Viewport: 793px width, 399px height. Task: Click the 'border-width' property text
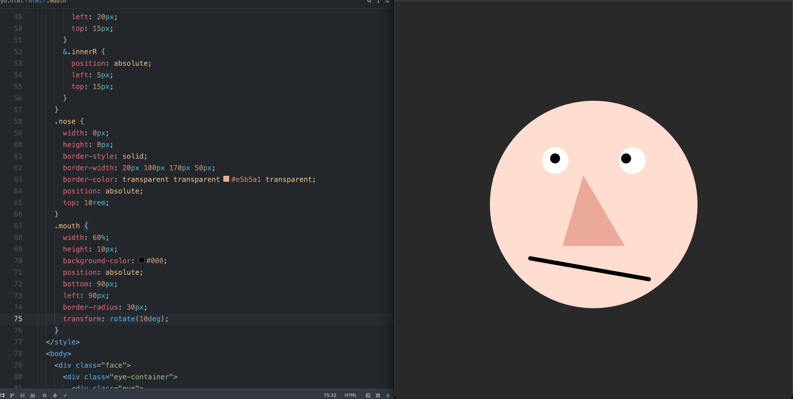88,168
